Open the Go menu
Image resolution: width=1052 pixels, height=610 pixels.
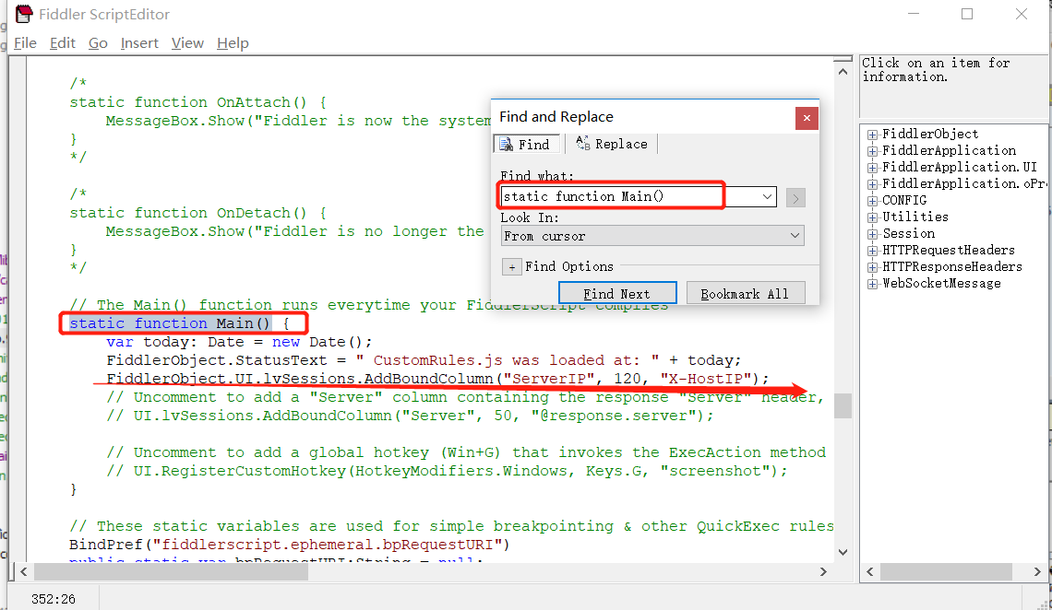(98, 43)
